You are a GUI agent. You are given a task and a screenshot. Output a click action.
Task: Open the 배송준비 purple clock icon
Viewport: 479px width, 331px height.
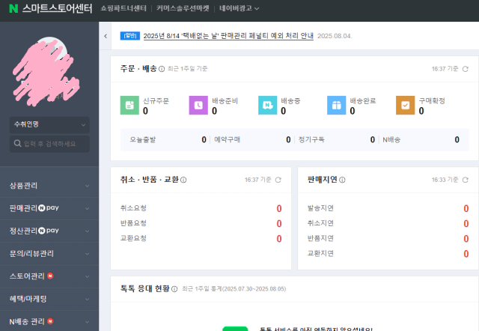coord(198,105)
